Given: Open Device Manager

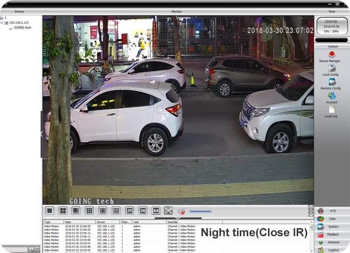Looking at the screenshot, I should click(331, 54).
